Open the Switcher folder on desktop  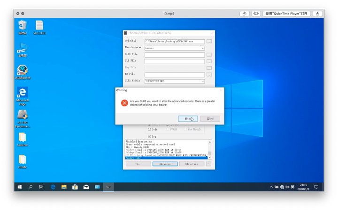pos(22,138)
